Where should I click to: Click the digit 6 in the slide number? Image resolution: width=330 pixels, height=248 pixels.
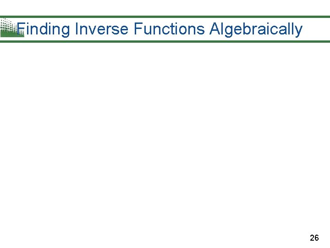[317, 238]
